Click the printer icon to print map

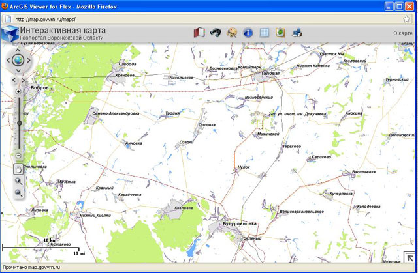click(297, 32)
